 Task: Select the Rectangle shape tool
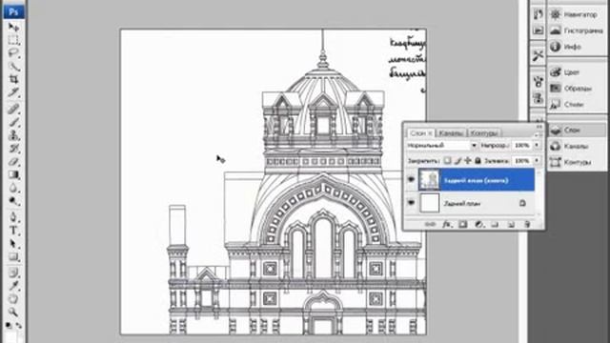click(14, 256)
